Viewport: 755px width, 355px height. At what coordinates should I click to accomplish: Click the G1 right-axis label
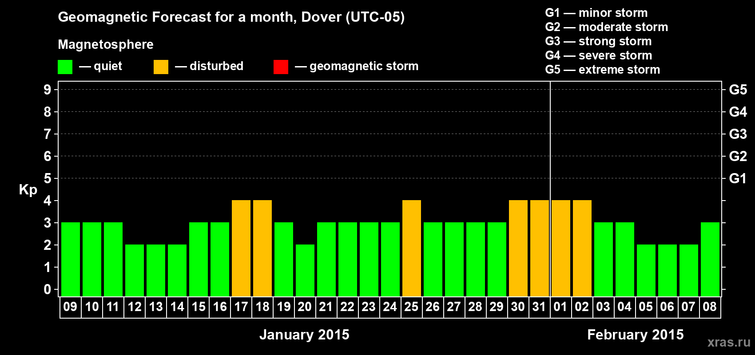[x=738, y=178]
